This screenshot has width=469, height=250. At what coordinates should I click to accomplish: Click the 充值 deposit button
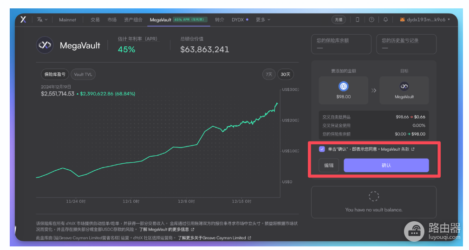339,20
